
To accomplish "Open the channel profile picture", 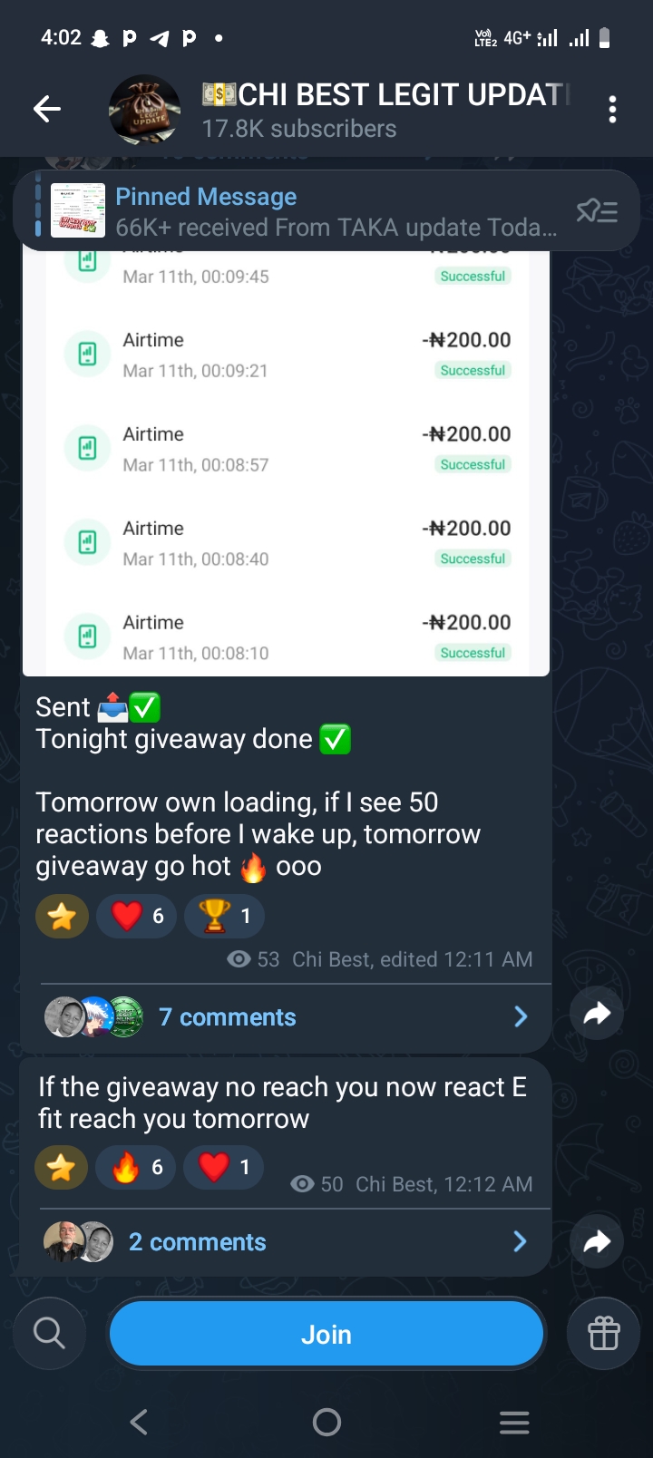I will point(145,110).
